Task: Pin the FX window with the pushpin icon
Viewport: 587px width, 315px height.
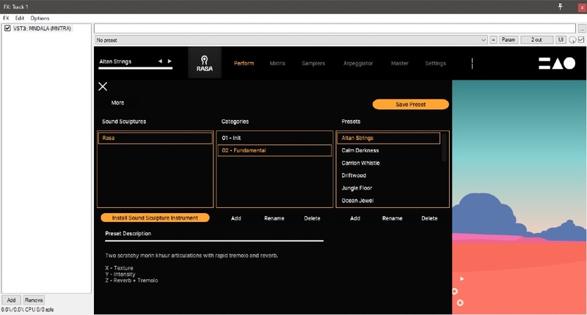Action: [561, 6]
